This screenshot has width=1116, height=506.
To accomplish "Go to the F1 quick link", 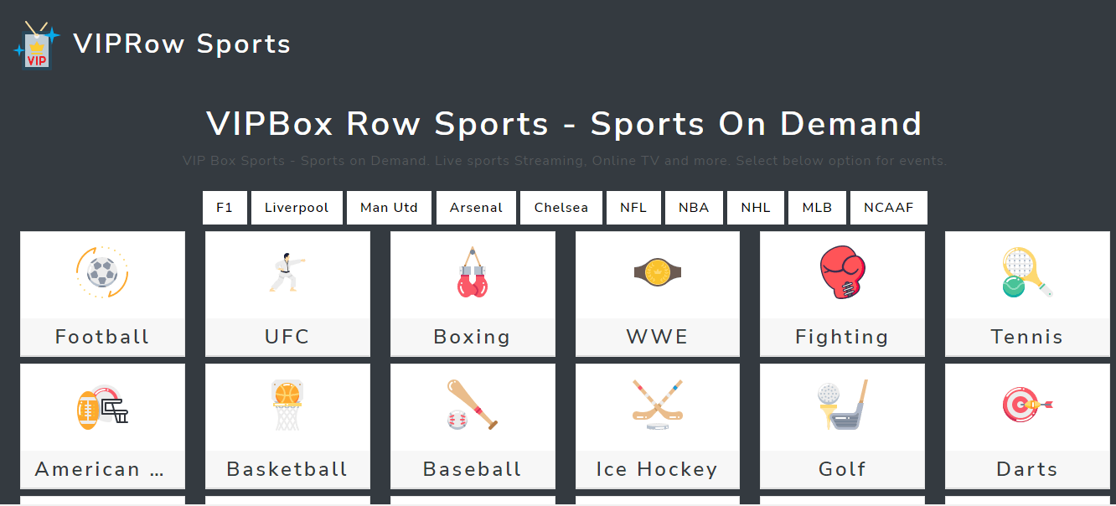I will point(225,208).
